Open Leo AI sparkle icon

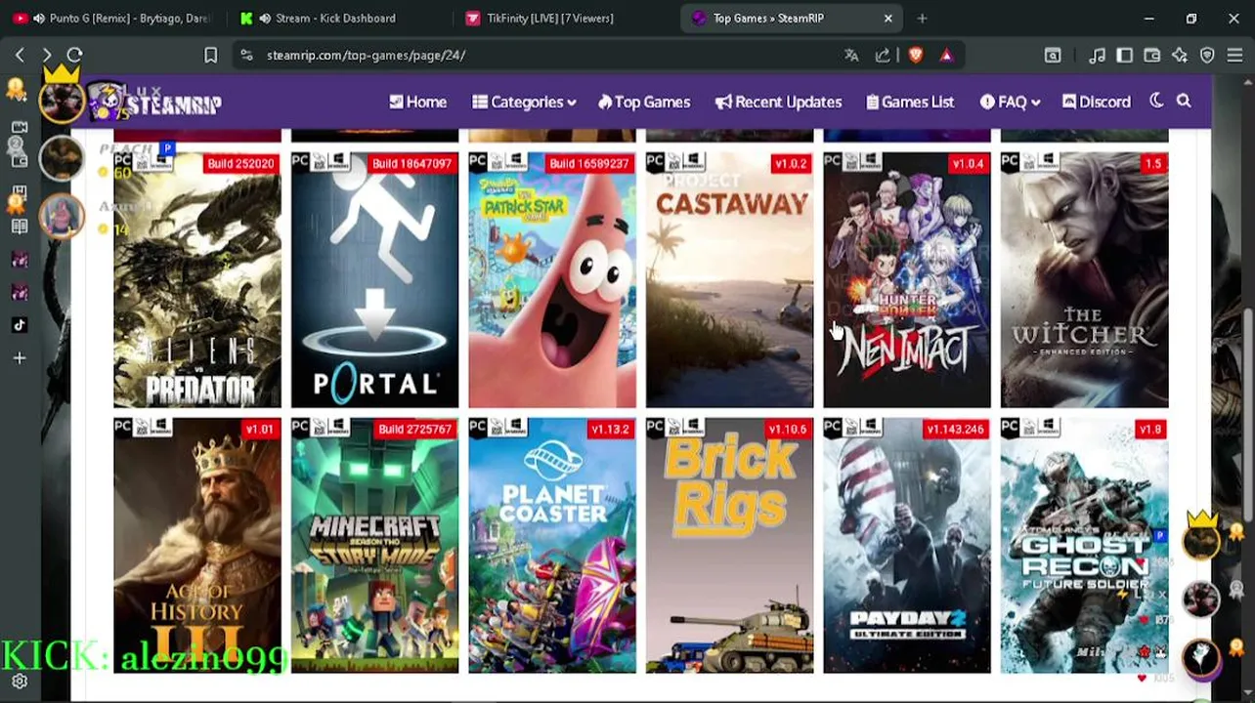point(1180,56)
